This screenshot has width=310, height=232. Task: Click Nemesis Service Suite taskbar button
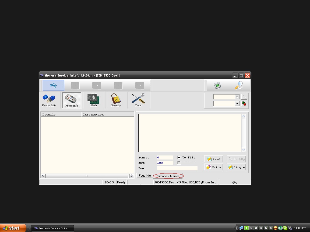point(53,228)
